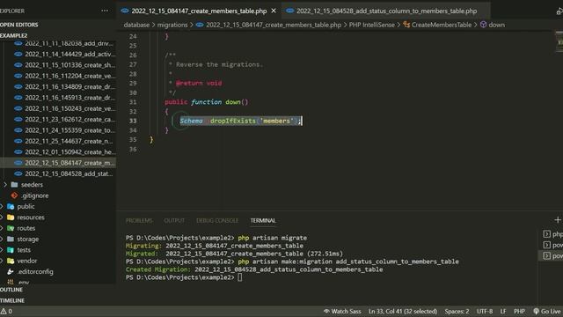The width and height of the screenshot is (563, 317).
Task: Open 2022_11_23_162612_create_ca... migration file
Action: 70,120
